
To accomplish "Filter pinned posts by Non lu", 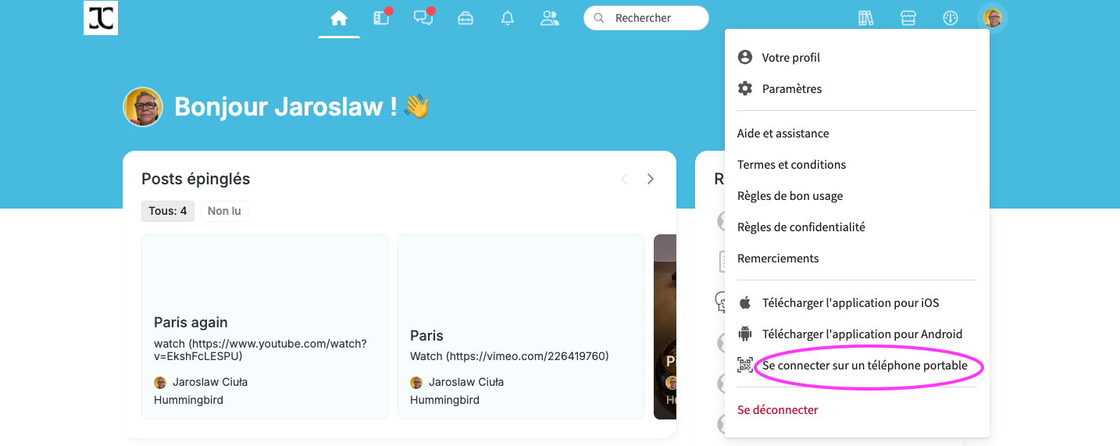I will (224, 211).
